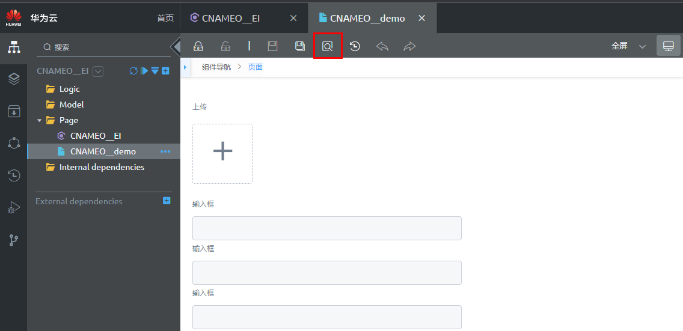Close the CNAMEO__EI tab
This screenshot has width=683, height=331.
coord(293,18)
